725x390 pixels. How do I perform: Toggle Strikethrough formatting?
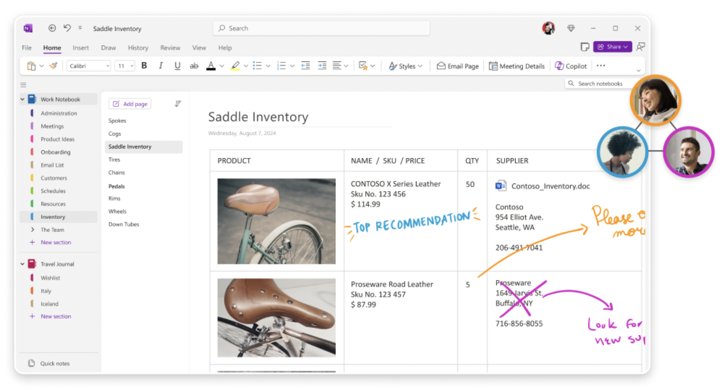[194, 66]
